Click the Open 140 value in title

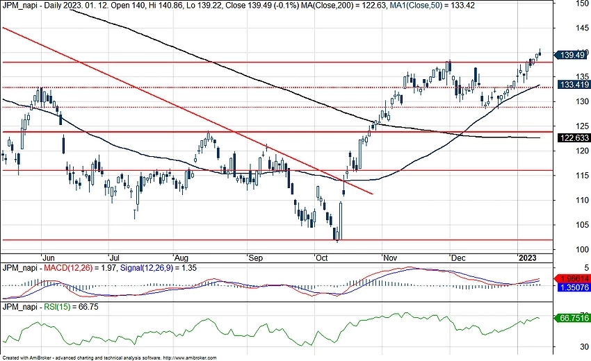(x=131, y=6)
